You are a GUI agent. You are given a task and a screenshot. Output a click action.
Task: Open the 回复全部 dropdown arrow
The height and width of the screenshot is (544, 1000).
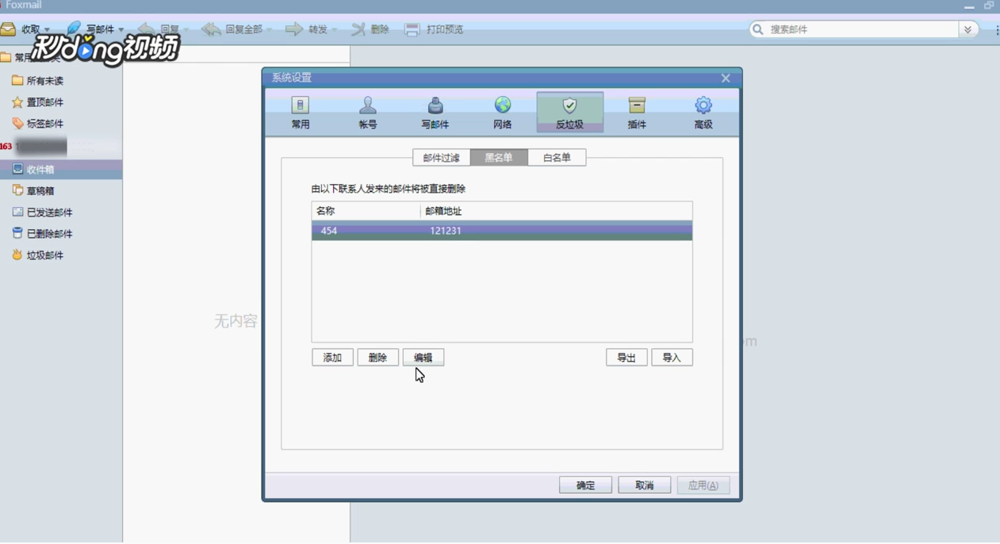click(x=269, y=29)
